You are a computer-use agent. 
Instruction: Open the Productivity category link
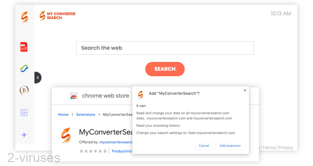pyautogui.click(x=122, y=151)
